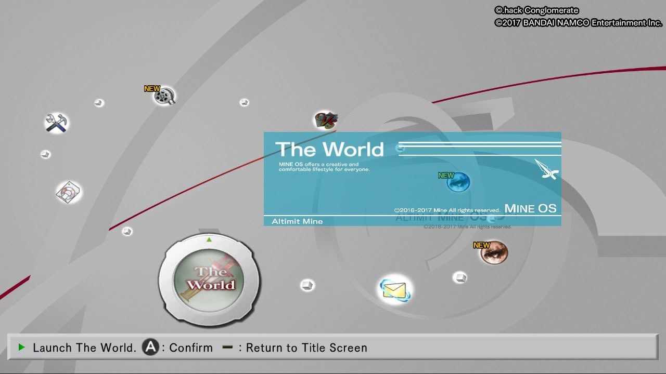Open the film reel movie icon
Screen dimensions: 666x374
164,96
